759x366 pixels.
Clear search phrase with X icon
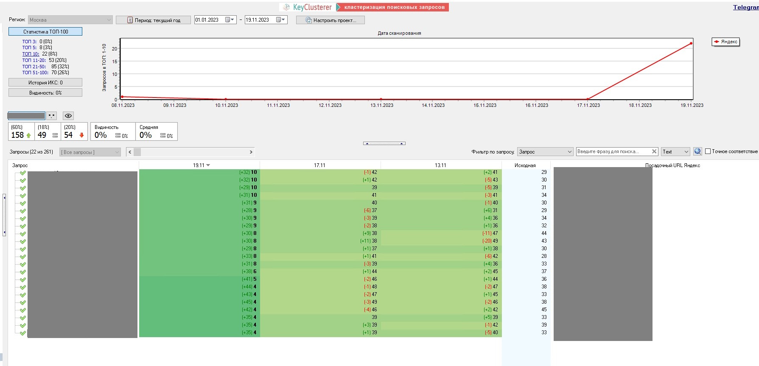tap(654, 151)
